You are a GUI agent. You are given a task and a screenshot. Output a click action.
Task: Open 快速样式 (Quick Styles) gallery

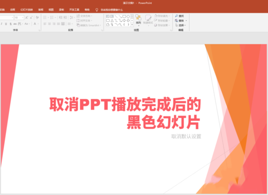tap(148, 20)
